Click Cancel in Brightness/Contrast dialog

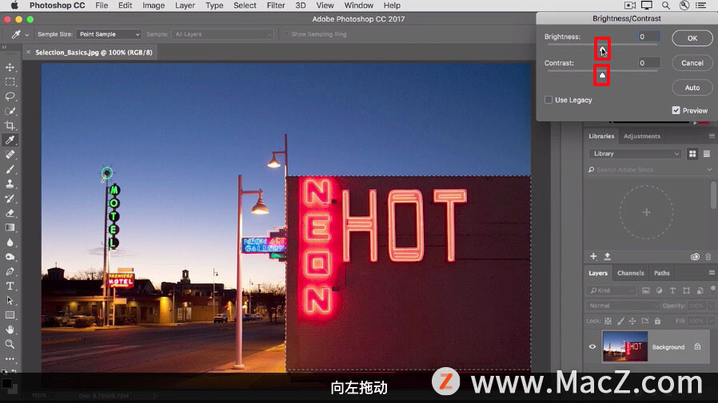pyautogui.click(x=692, y=63)
